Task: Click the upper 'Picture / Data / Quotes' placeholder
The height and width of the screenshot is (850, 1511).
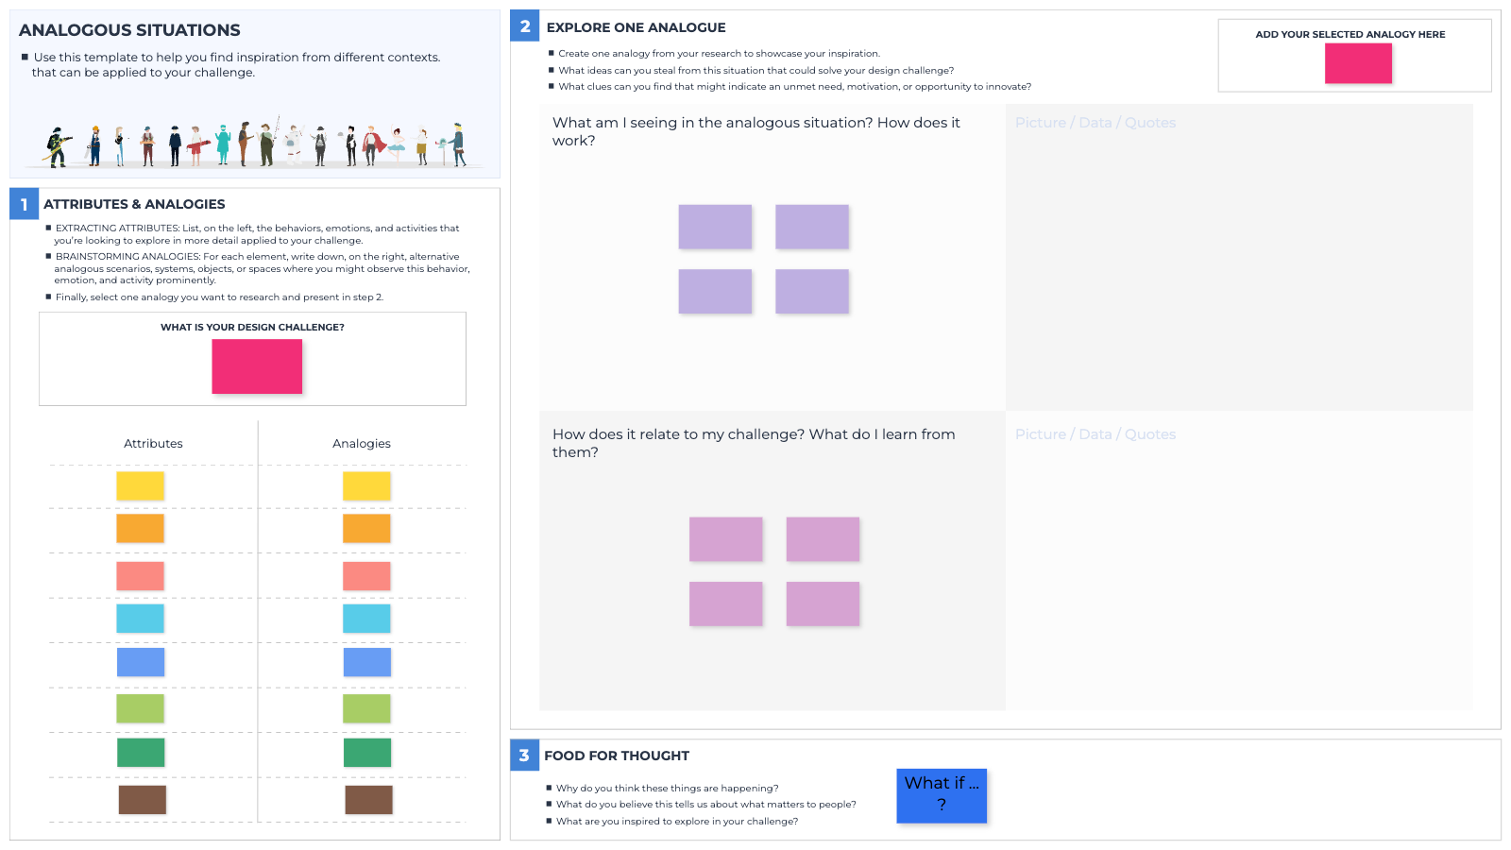Action: 1095,123
